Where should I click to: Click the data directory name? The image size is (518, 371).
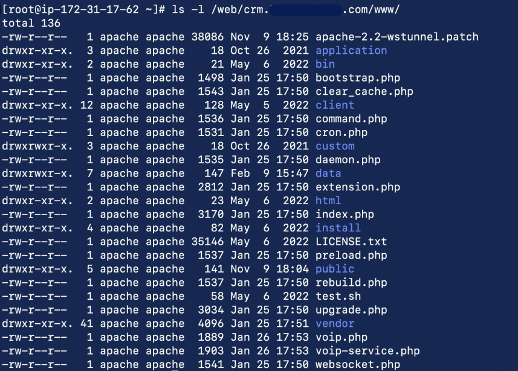point(328,173)
